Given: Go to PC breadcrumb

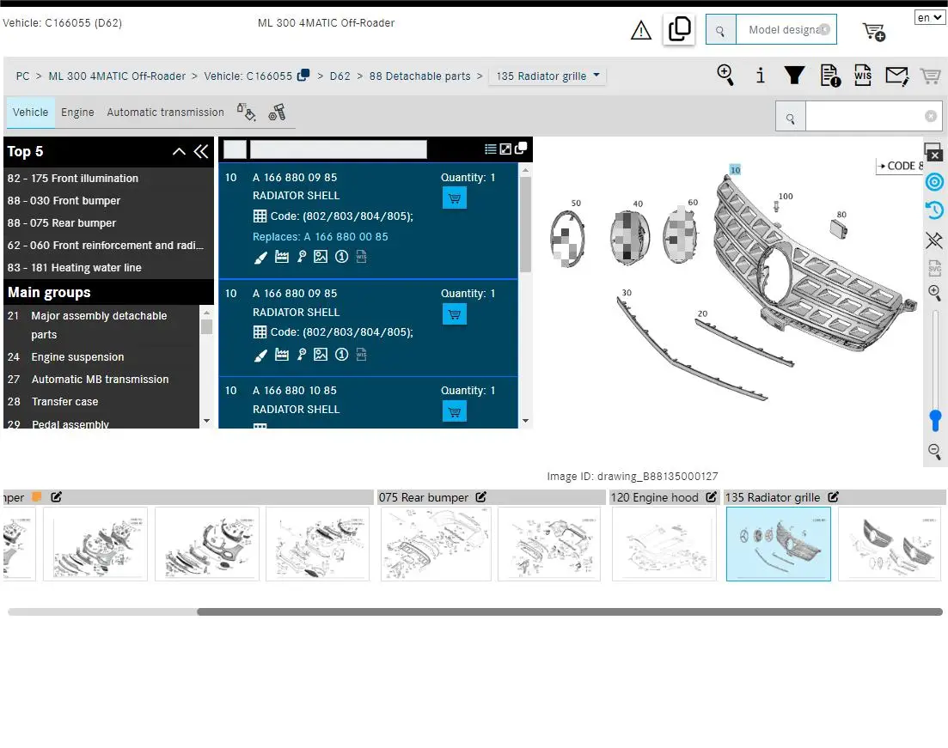Looking at the screenshot, I should (22, 76).
